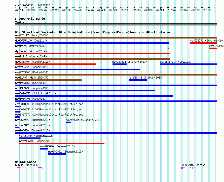Select the nsv969084 (Sudmant2013) label
The height and width of the screenshot is (182, 224).
tap(36, 136)
